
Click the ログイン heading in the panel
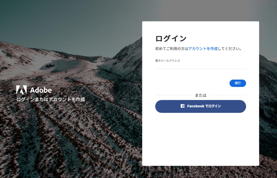click(x=171, y=39)
